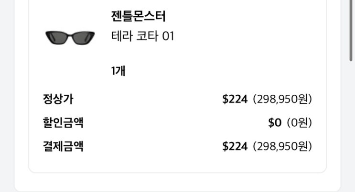Open the 젠틀몬스터 brand name
Image resolution: width=355 pixels, height=192 pixels.
(138, 17)
